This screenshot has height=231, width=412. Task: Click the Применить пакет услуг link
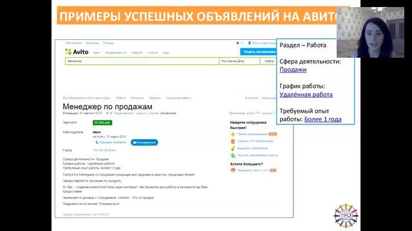pyautogui.click(x=253, y=170)
